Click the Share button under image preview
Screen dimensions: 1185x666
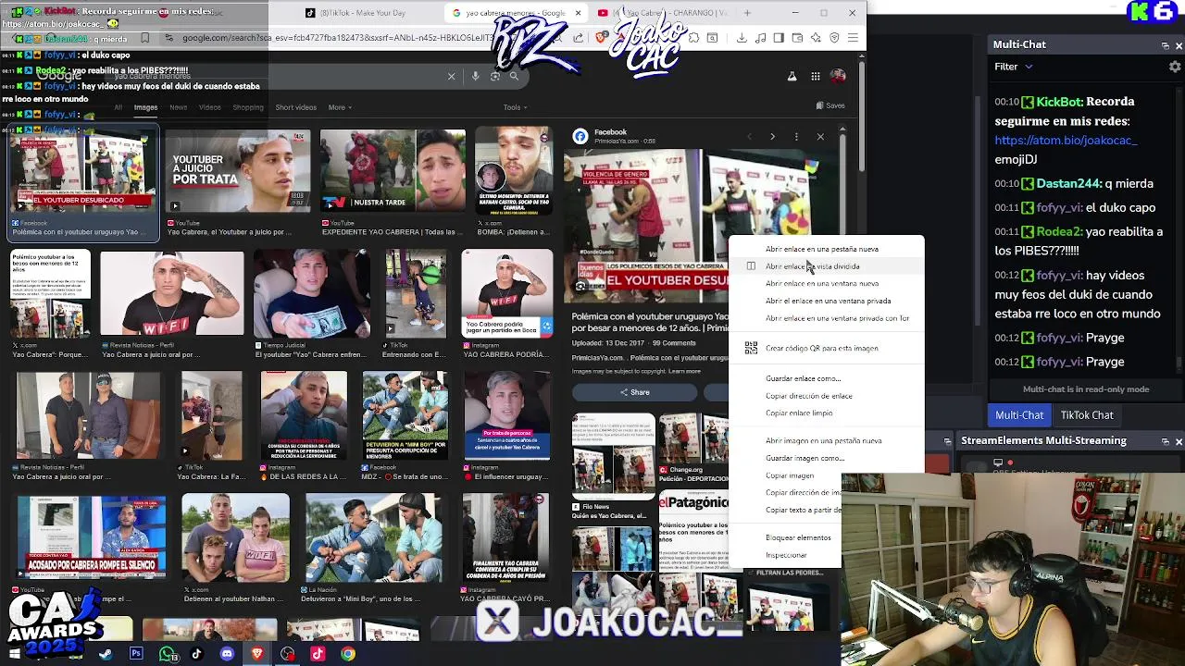pos(634,392)
